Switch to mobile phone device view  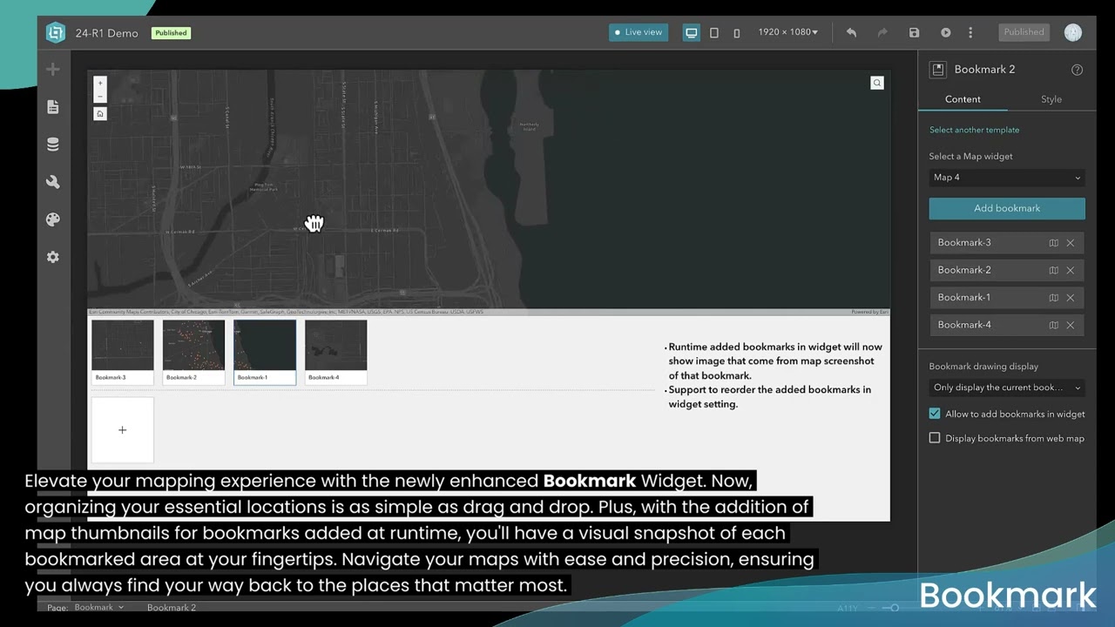tap(737, 32)
